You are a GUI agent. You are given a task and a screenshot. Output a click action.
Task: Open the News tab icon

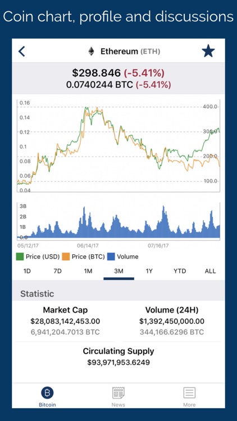118,393
